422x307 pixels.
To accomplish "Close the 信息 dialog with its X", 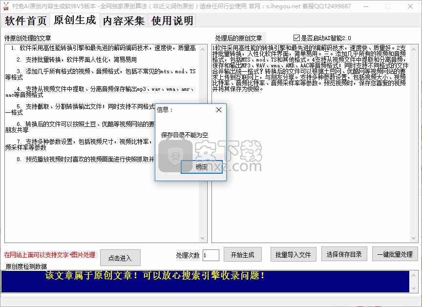I will 219,110.
